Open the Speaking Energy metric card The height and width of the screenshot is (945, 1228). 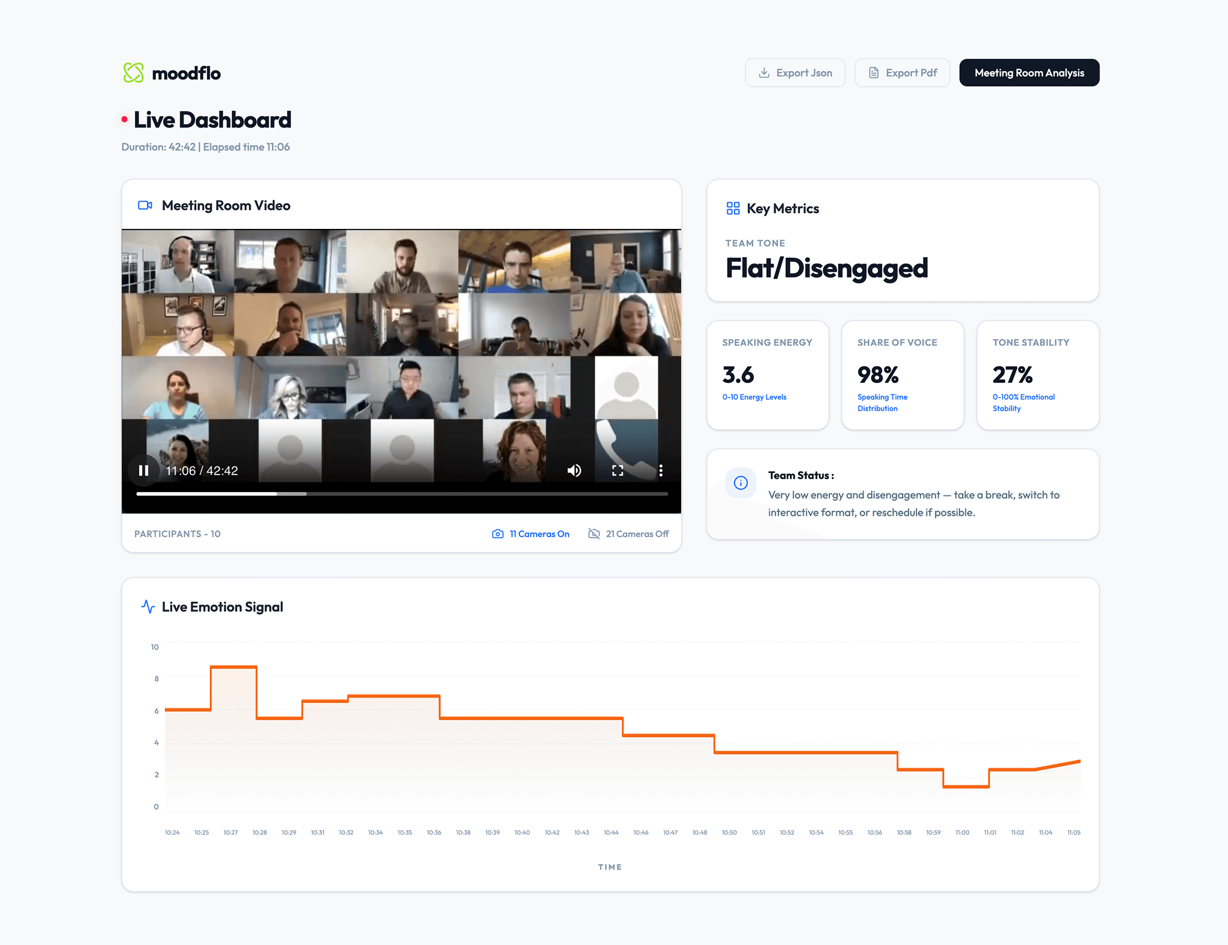767,375
